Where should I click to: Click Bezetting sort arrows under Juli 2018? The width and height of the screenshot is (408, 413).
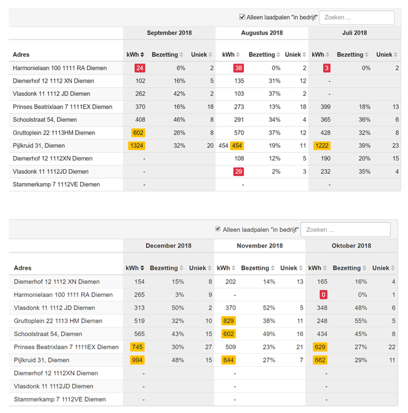(x=353, y=55)
